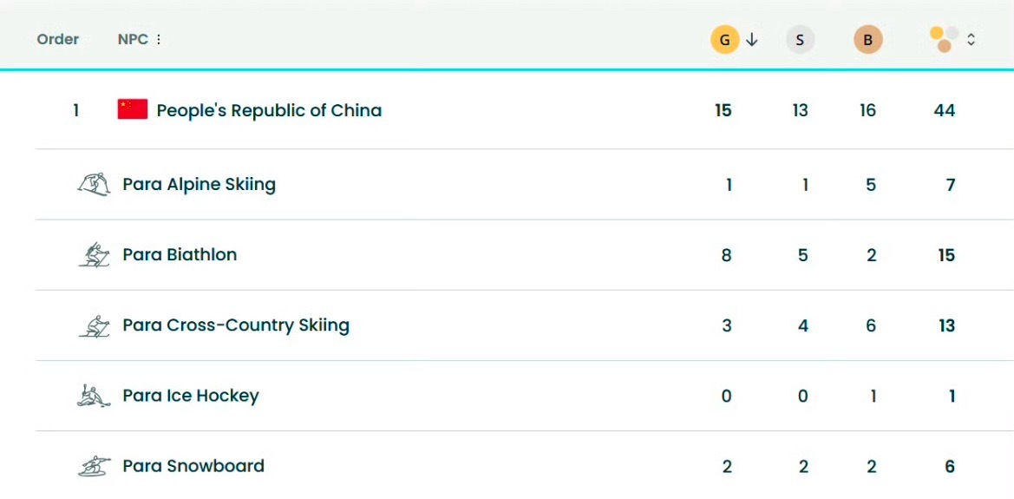The width and height of the screenshot is (1014, 499).
Task: Sort by the gold medal icon
Action: pyautogui.click(x=724, y=40)
